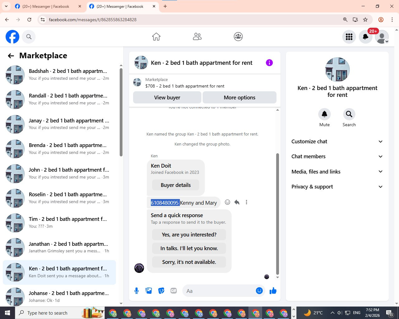399x319 pixels.
Task: Open the account profile avatar menu
Action: (x=382, y=37)
